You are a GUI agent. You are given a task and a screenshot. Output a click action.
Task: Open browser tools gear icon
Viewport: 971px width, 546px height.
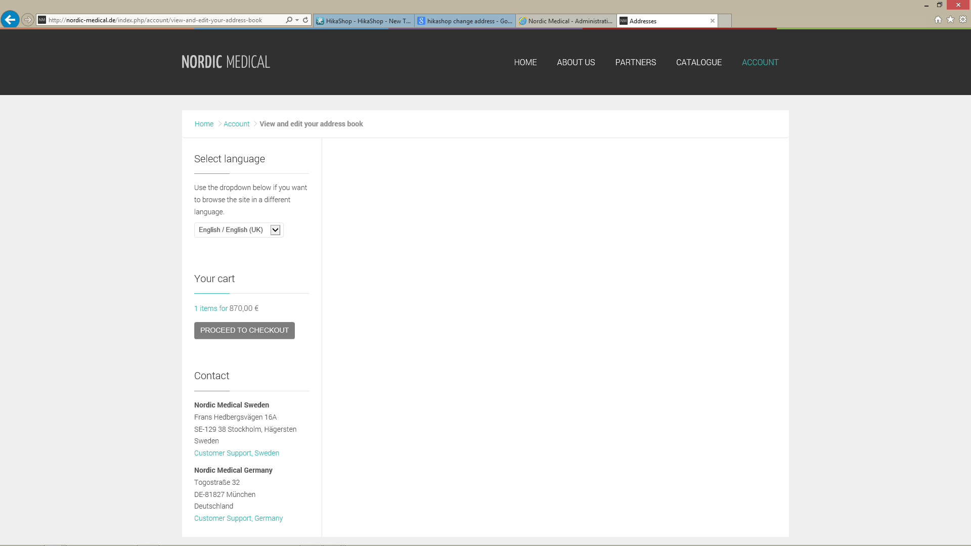963,20
